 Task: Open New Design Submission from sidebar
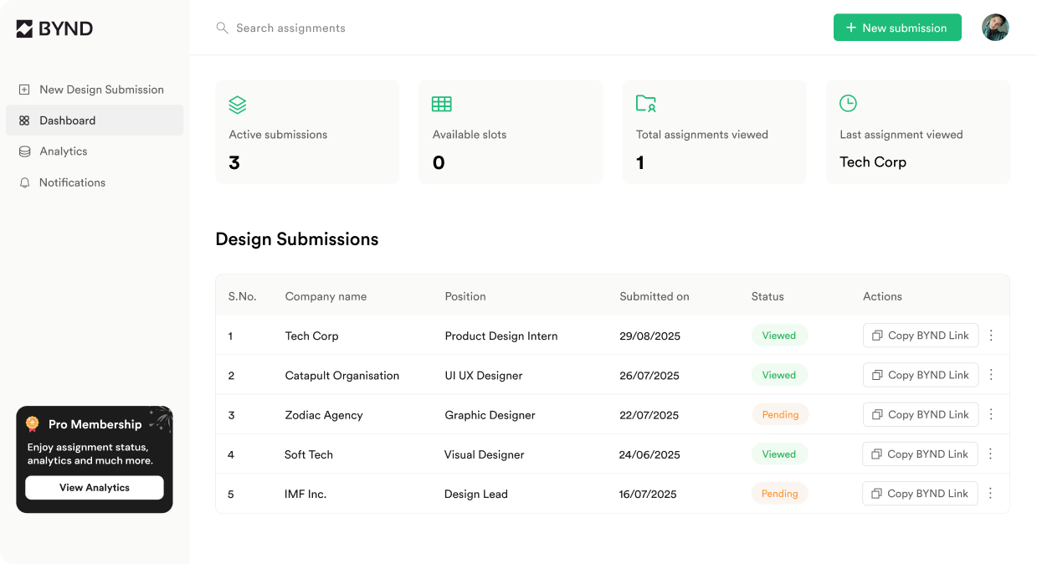pos(101,90)
